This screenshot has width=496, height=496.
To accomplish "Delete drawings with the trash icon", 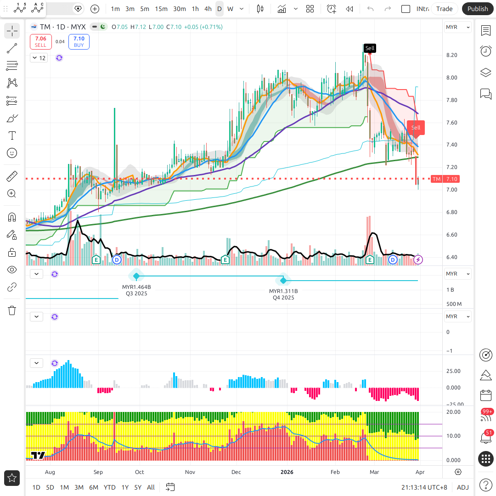I will (12, 310).
